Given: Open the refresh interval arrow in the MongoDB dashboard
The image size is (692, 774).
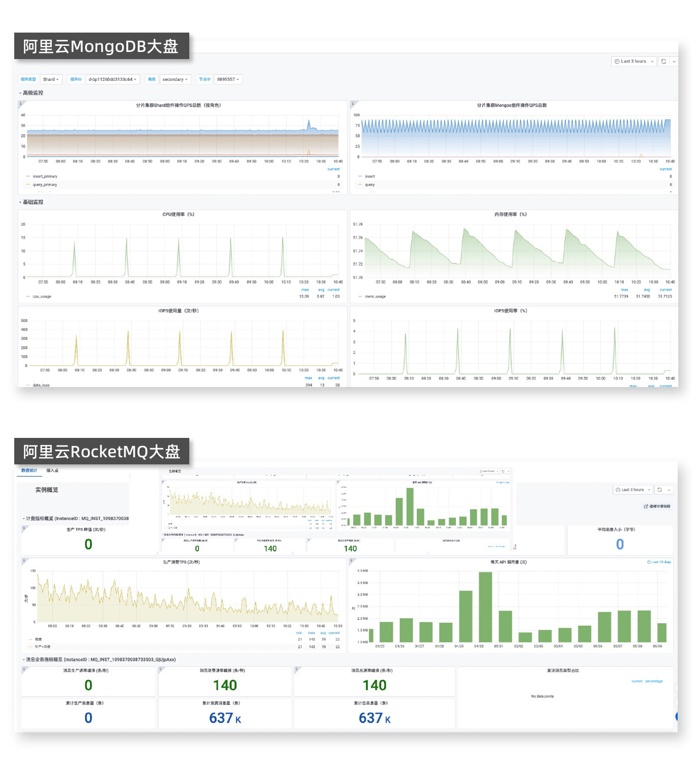Looking at the screenshot, I should click(674, 61).
